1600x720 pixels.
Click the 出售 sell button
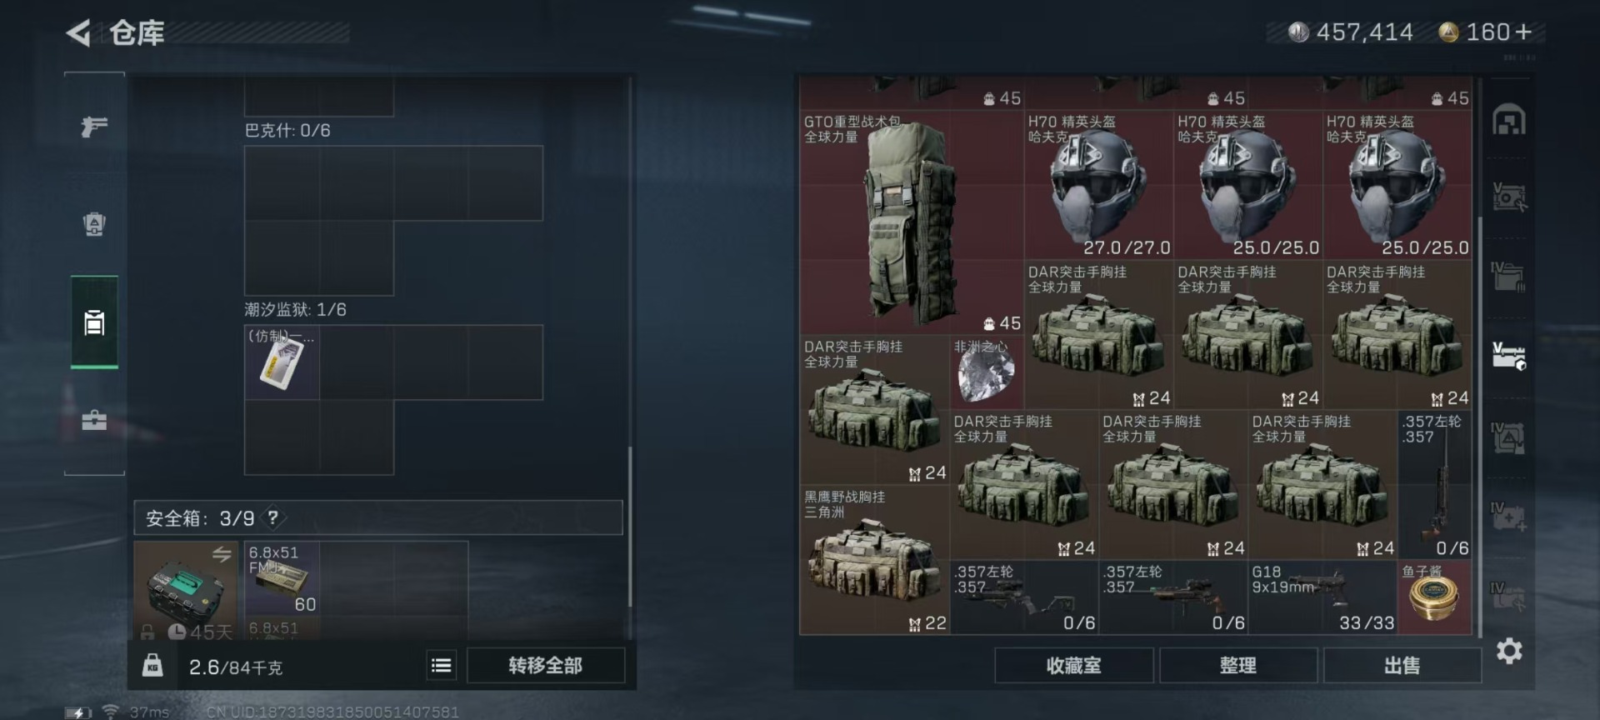click(1402, 666)
